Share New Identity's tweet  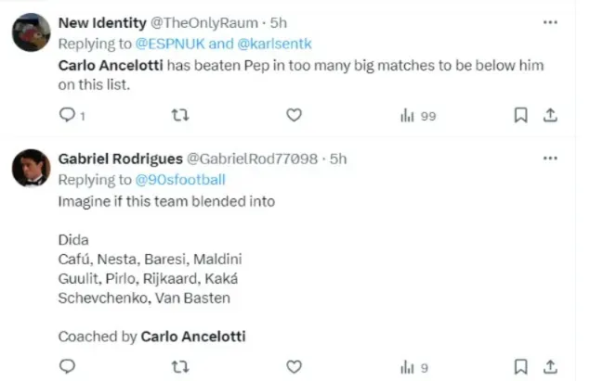pos(550,115)
